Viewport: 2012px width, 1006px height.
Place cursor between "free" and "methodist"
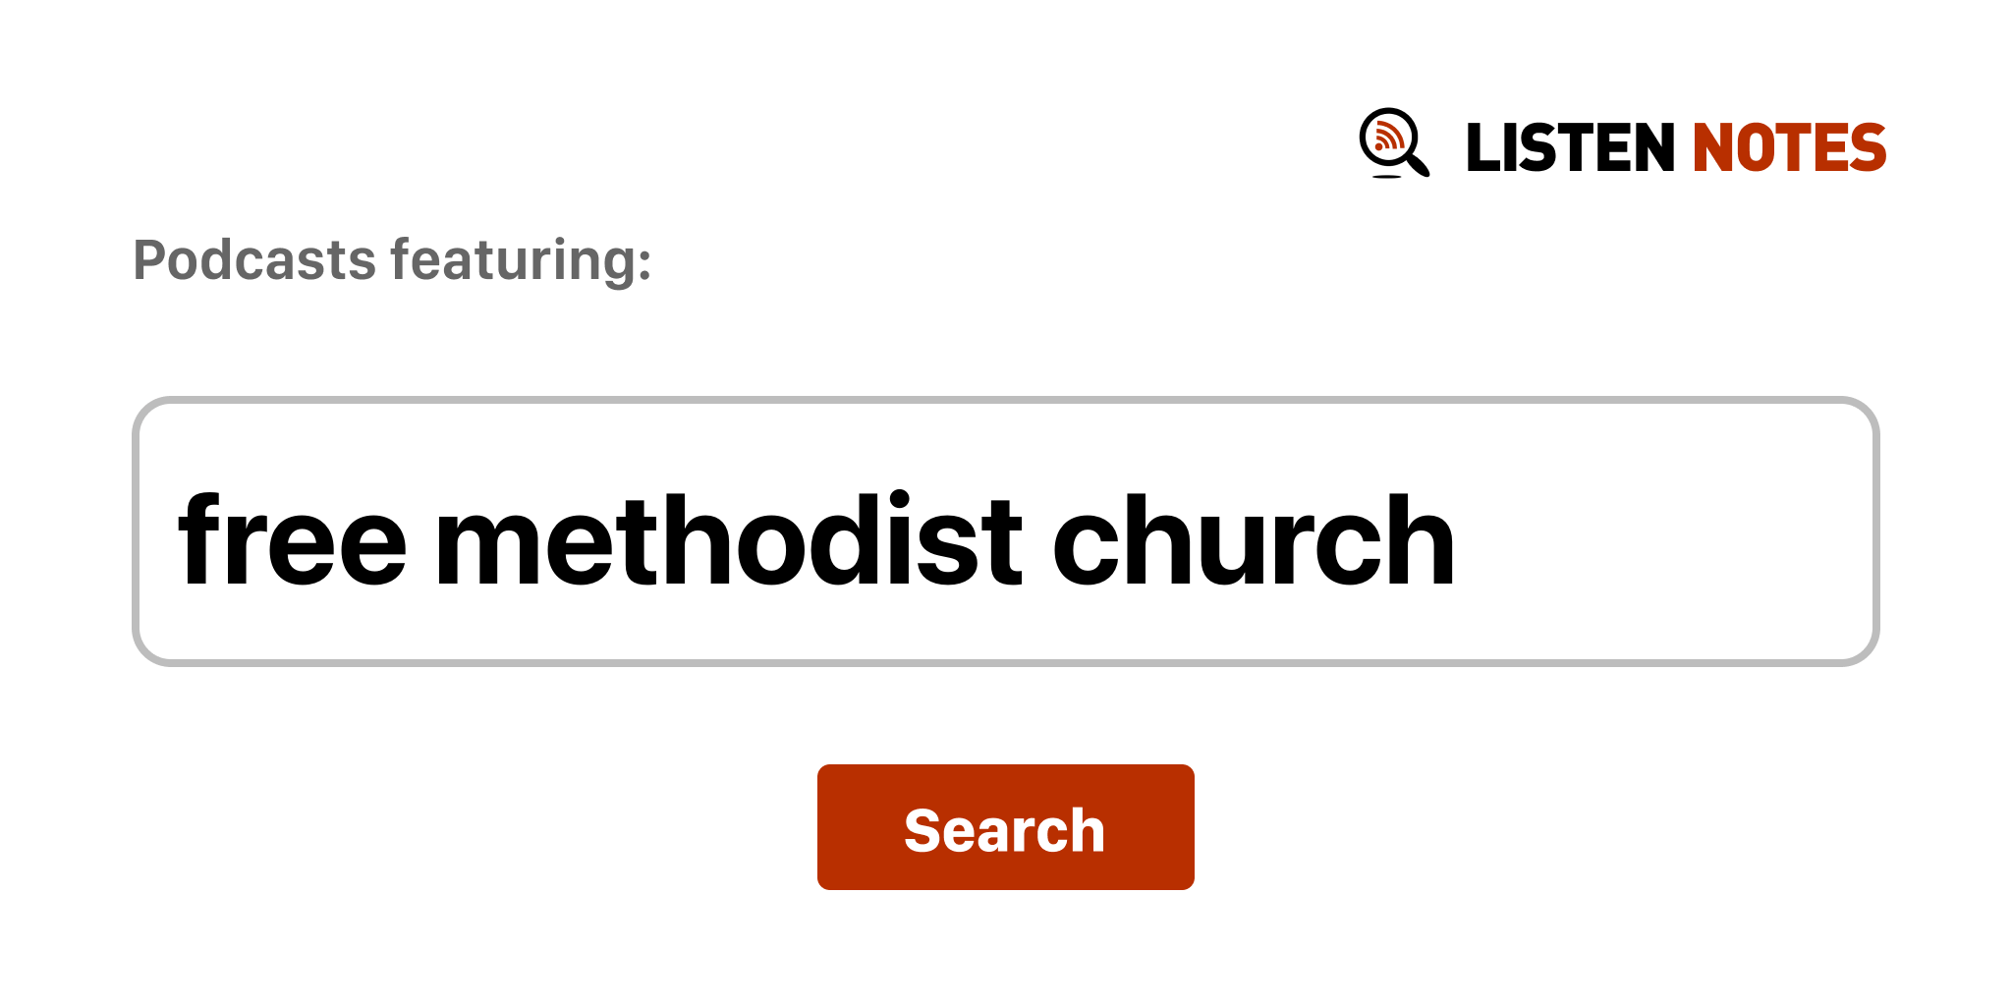click(x=420, y=541)
